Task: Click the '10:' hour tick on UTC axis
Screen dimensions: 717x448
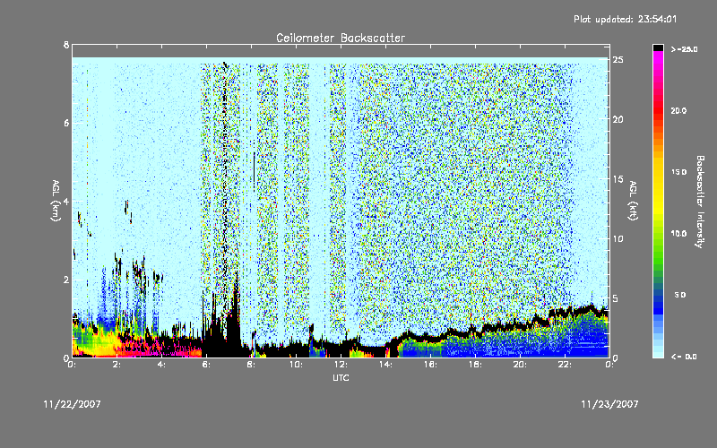Action: tap(296, 365)
